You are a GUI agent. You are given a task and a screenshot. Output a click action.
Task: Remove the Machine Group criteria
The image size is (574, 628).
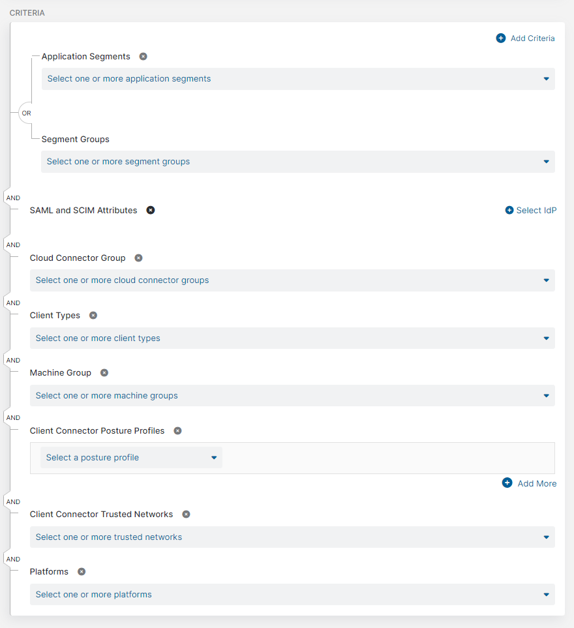(104, 372)
